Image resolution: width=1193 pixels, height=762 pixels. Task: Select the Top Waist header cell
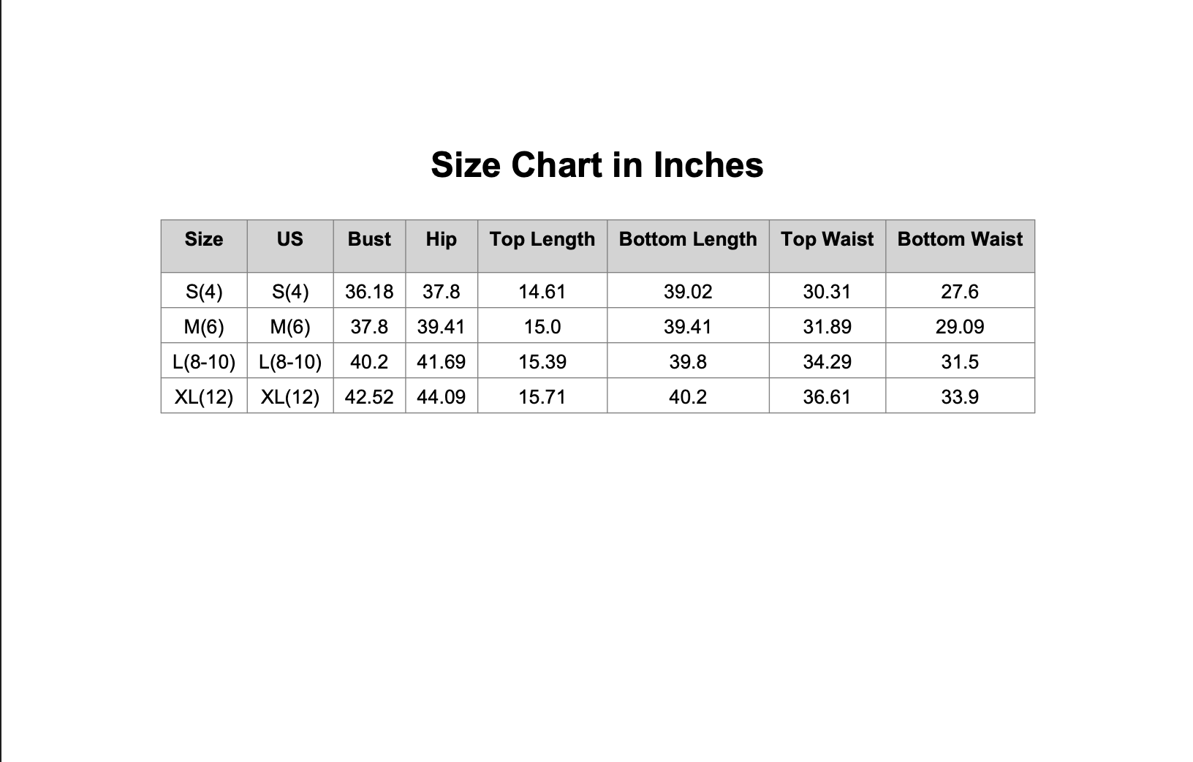827,239
